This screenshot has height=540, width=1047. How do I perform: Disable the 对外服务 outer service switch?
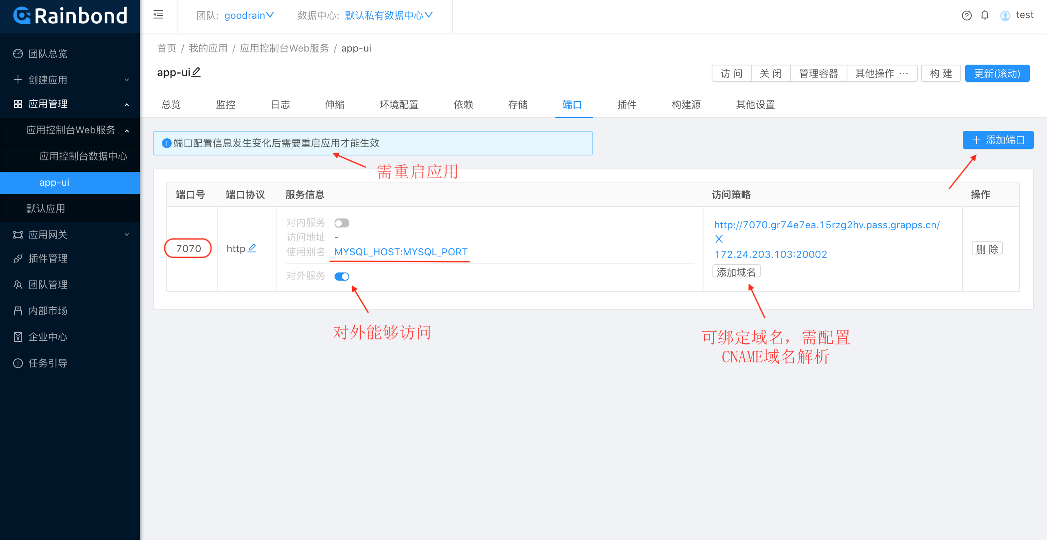pos(342,277)
